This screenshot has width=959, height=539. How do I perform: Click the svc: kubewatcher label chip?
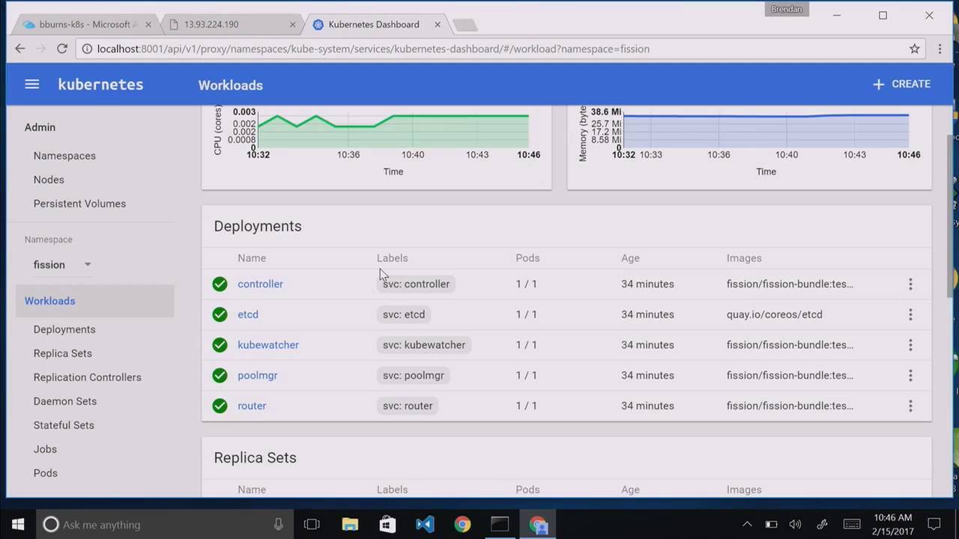424,345
